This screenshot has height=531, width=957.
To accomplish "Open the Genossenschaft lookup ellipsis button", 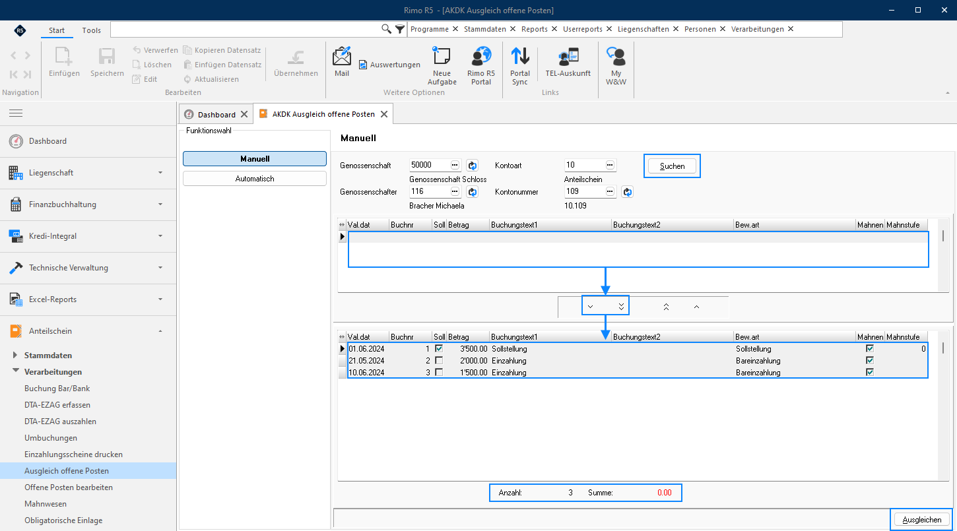I will click(x=455, y=165).
